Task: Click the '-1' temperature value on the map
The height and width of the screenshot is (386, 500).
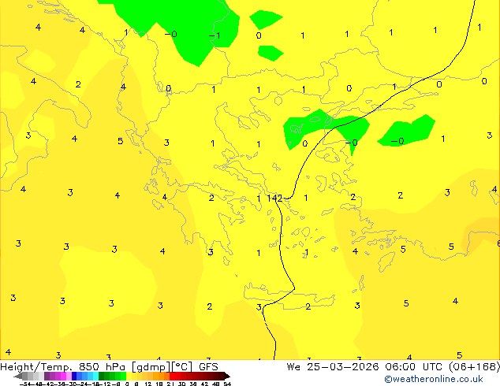Action: click(215, 35)
